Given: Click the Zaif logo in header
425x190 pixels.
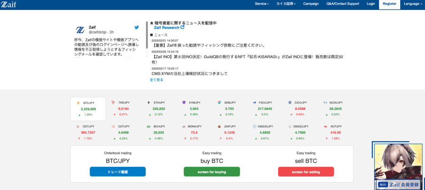Looking at the screenshot, I should point(8,4).
